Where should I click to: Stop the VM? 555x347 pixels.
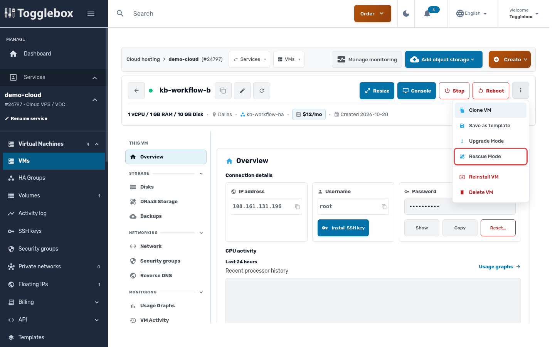pos(454,91)
